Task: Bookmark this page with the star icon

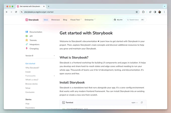Action: pos(137,12)
